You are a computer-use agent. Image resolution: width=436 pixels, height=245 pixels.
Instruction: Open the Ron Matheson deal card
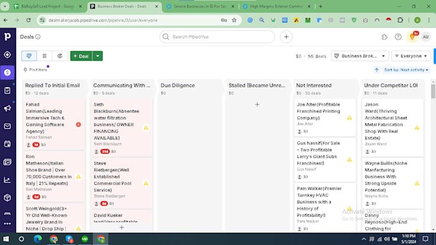(54, 176)
